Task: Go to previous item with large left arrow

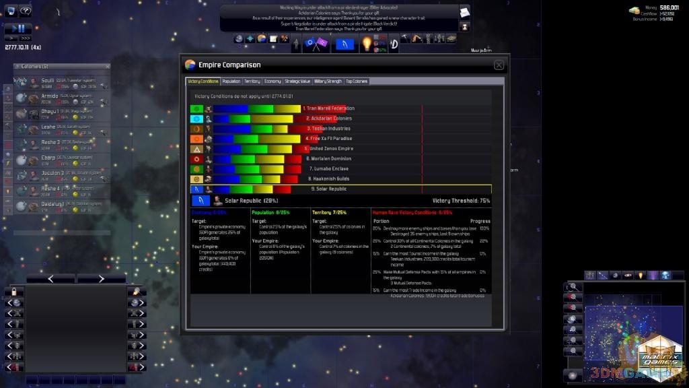Action: pyautogui.click(x=50, y=278)
